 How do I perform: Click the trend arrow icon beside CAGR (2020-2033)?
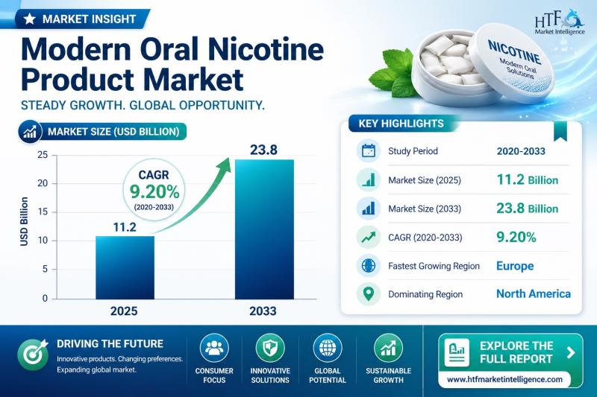pyautogui.click(x=368, y=237)
